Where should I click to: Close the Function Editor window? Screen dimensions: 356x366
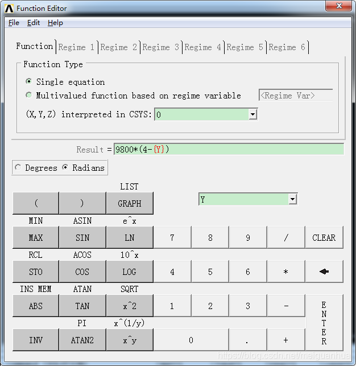coord(339,6)
